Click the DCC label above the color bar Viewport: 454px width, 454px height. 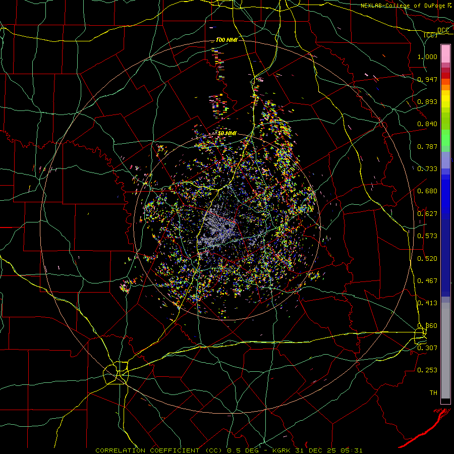[x=443, y=30]
